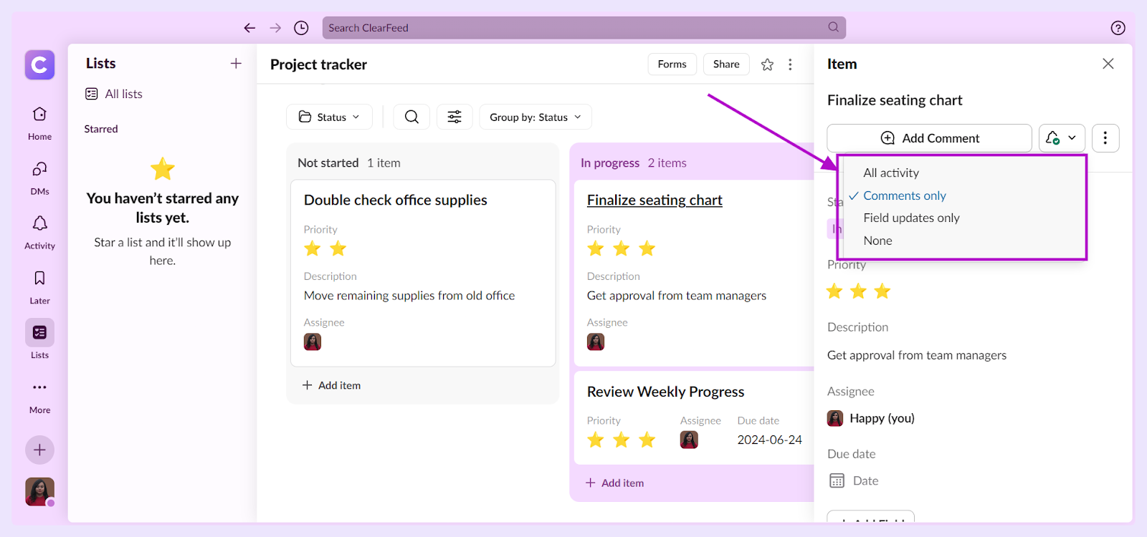Click assignee avatar on Finalize seating chart card
The height and width of the screenshot is (537, 1147).
tap(596, 342)
